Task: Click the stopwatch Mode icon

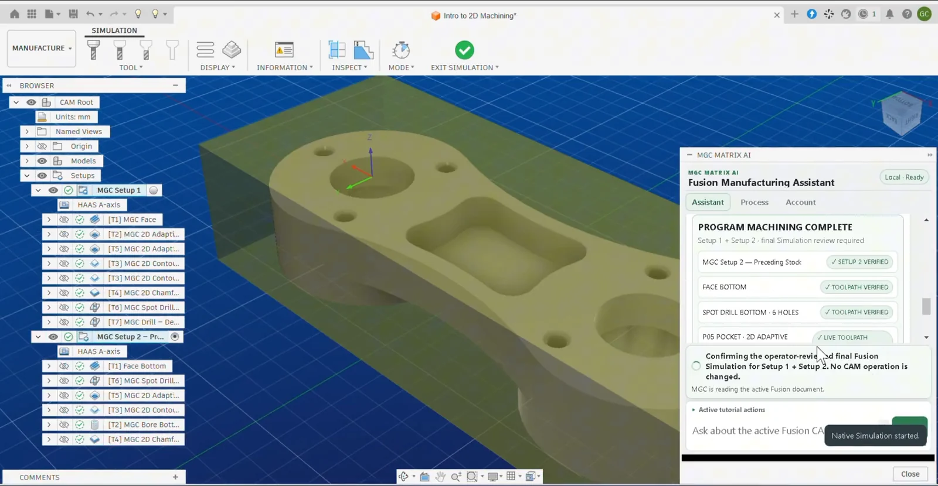Action: coord(401,50)
